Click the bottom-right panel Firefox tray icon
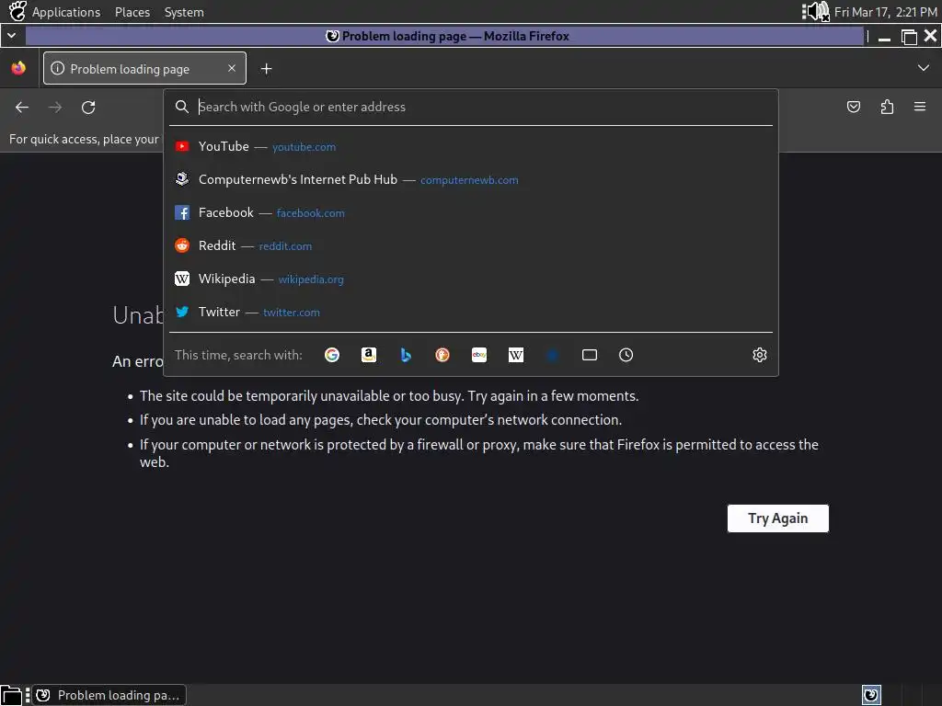Screen dimensions: 942x706 point(871,695)
